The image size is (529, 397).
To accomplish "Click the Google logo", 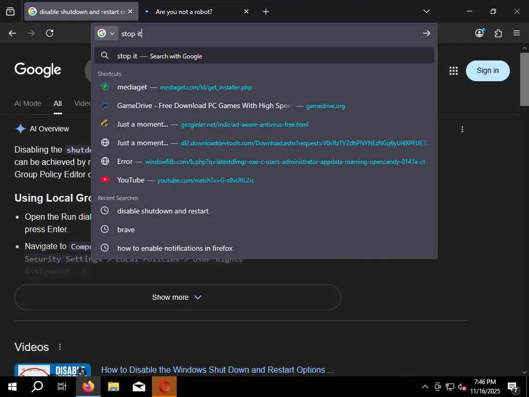I will (x=38, y=70).
